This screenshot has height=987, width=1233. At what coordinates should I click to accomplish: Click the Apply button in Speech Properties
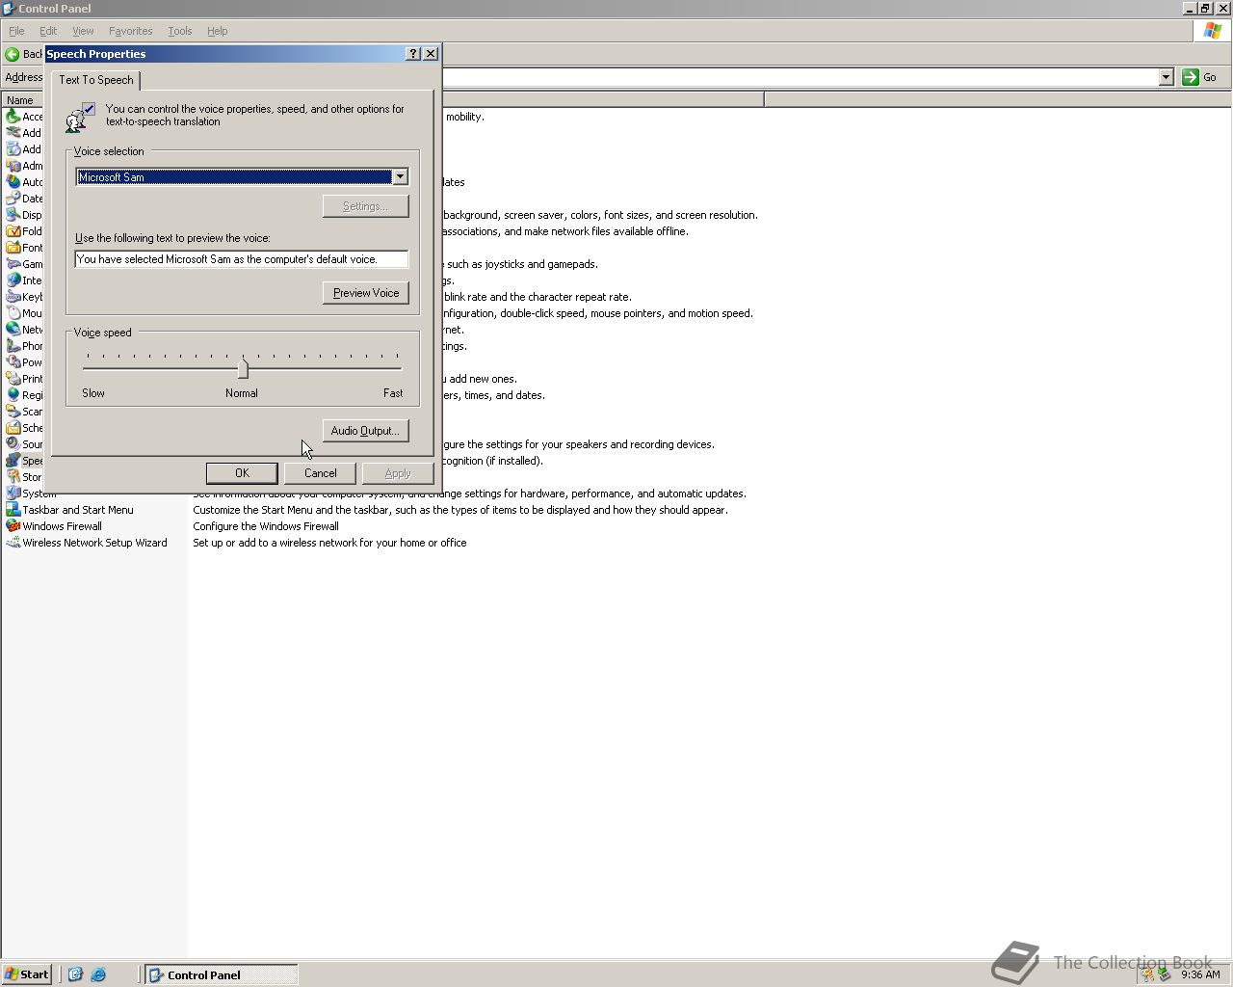click(x=398, y=473)
